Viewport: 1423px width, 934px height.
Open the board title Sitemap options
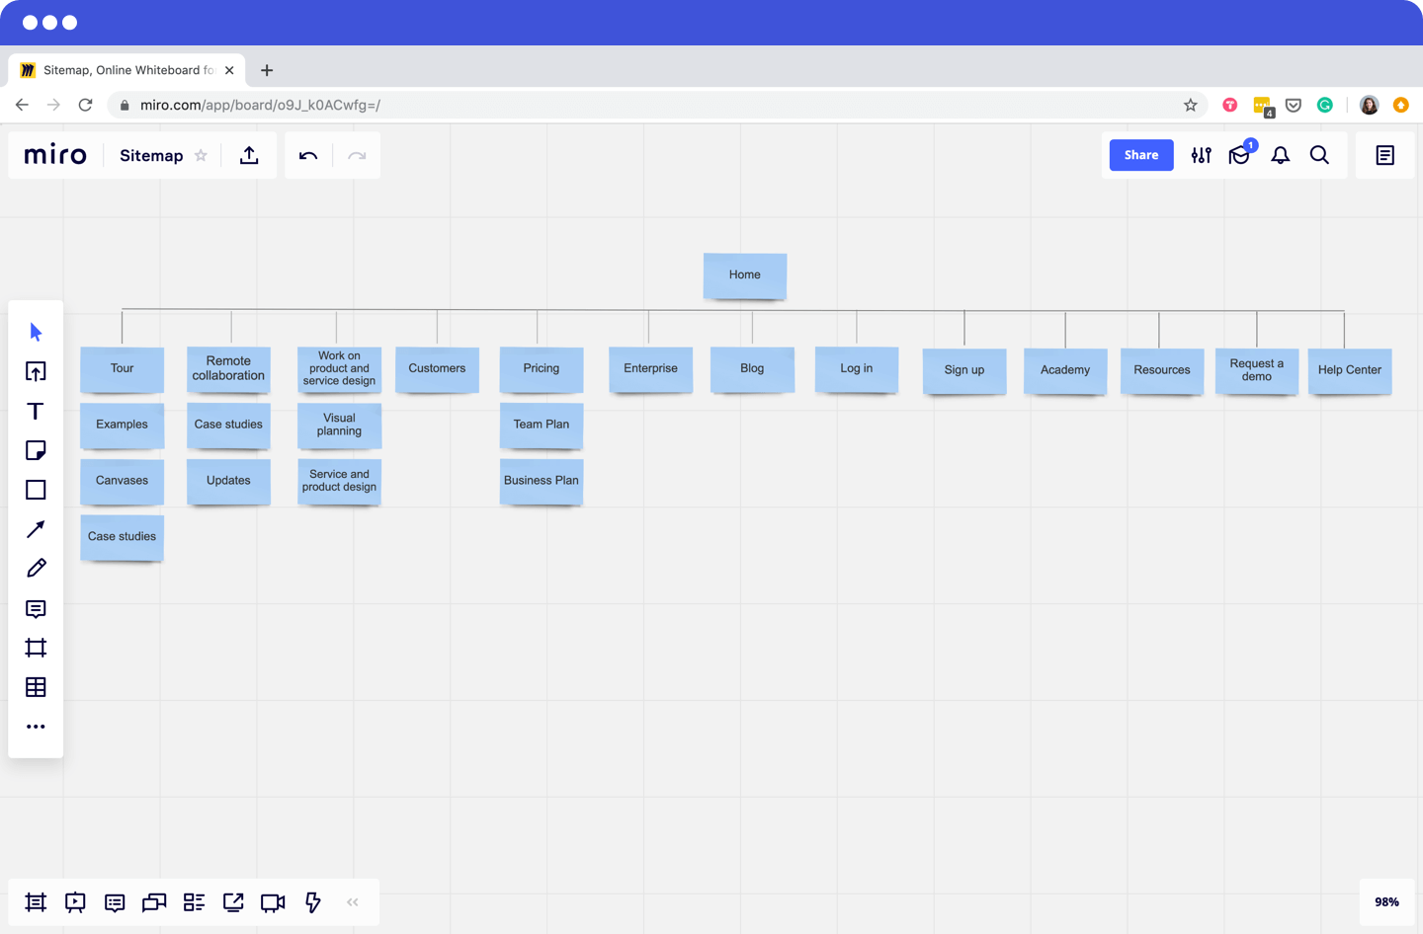tap(151, 155)
